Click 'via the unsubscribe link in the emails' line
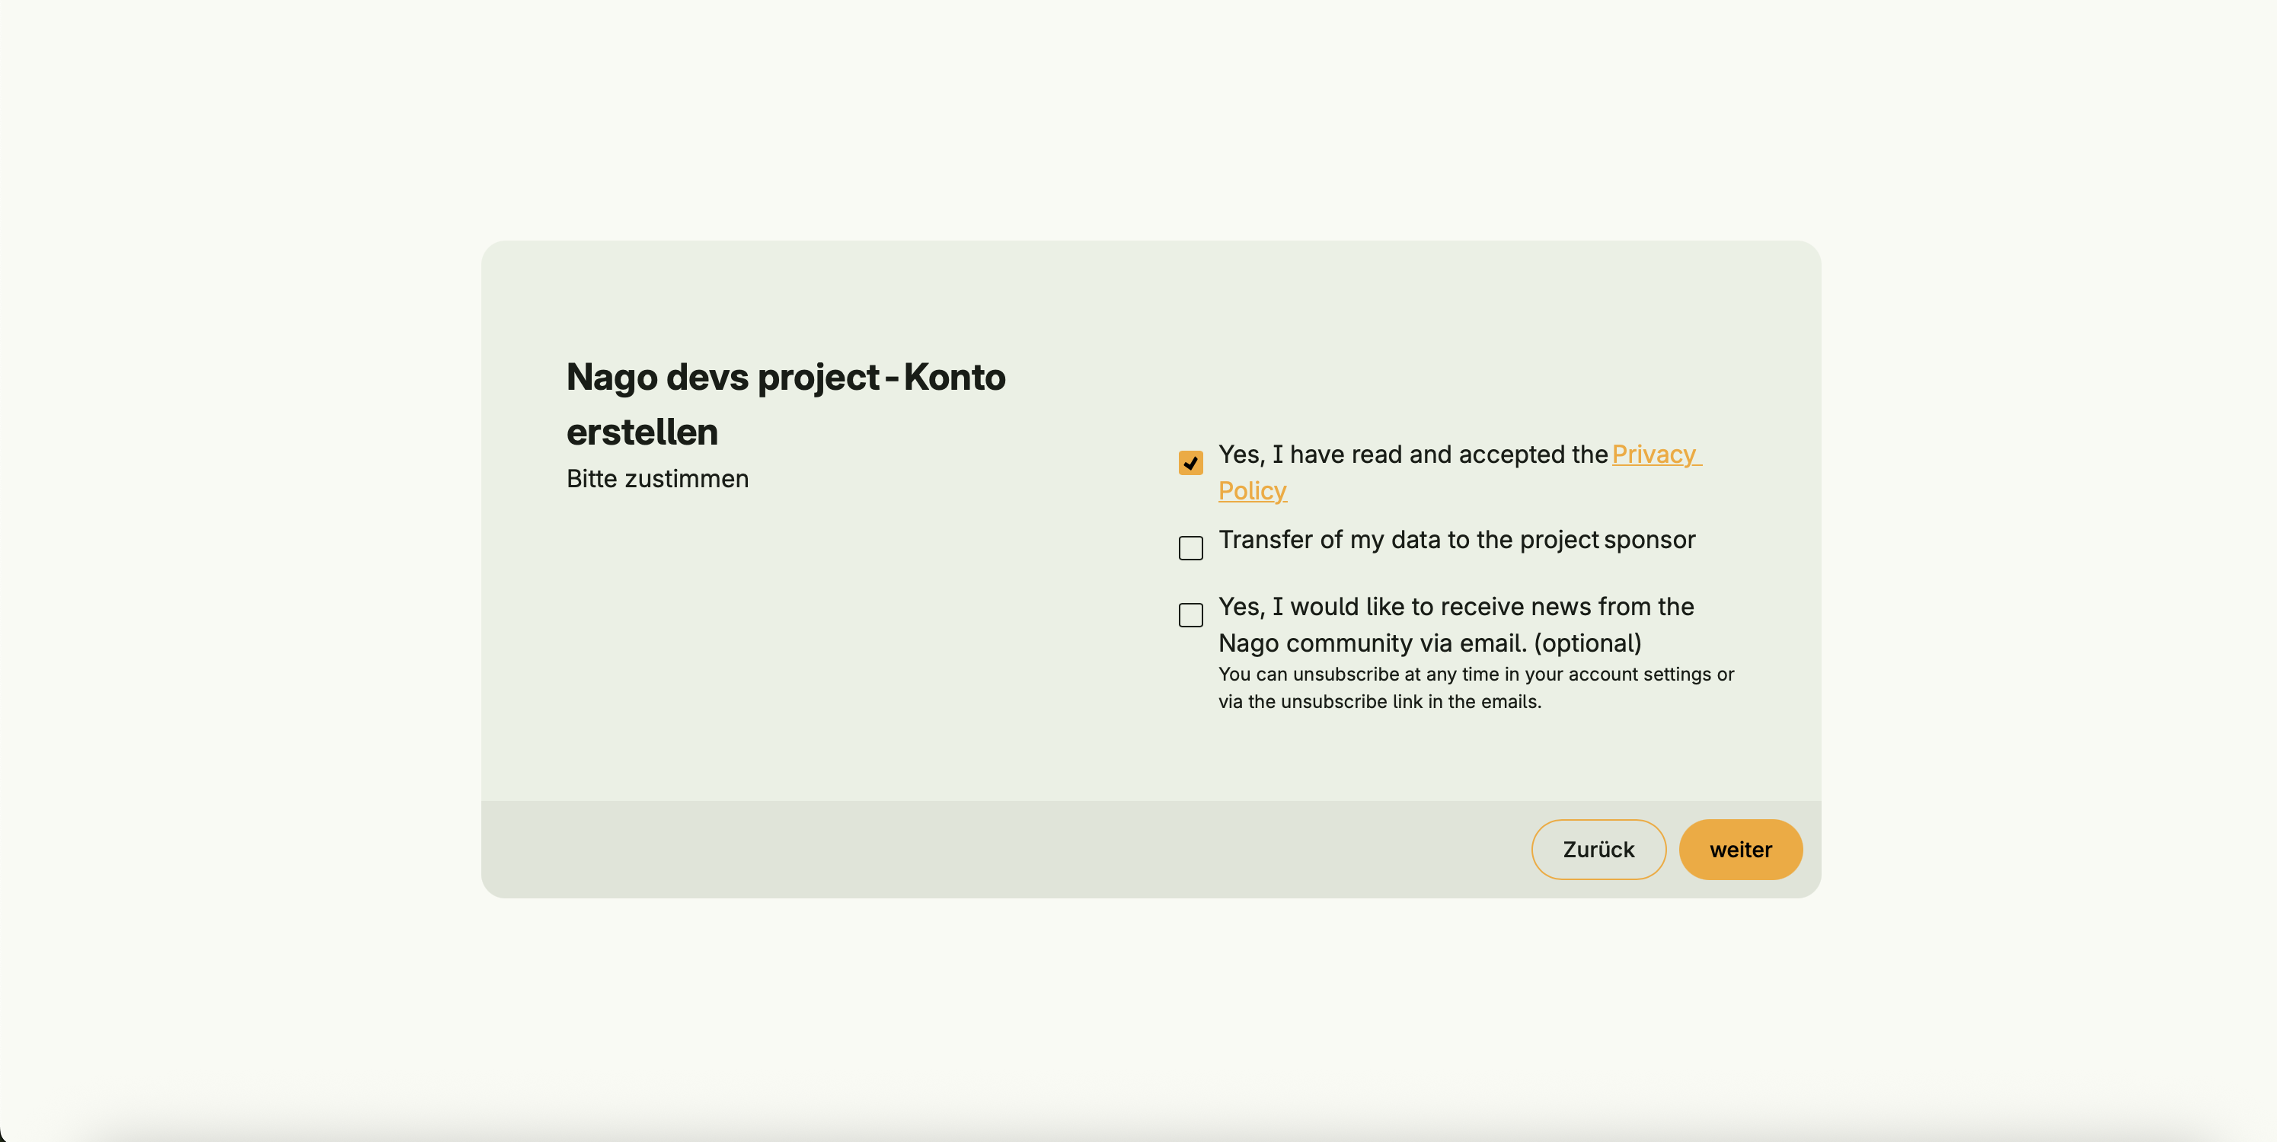2277x1142 pixels. 1379,702
